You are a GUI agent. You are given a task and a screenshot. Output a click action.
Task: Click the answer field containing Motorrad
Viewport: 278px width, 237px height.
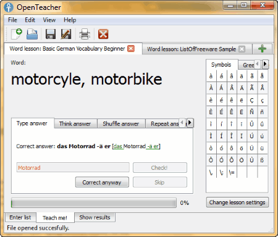[73, 168]
